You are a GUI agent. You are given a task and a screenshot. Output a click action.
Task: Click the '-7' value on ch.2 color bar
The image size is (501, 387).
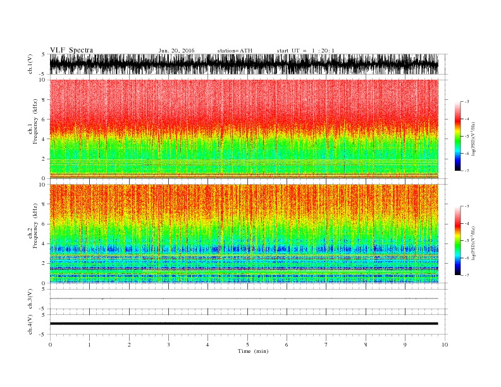(466, 275)
